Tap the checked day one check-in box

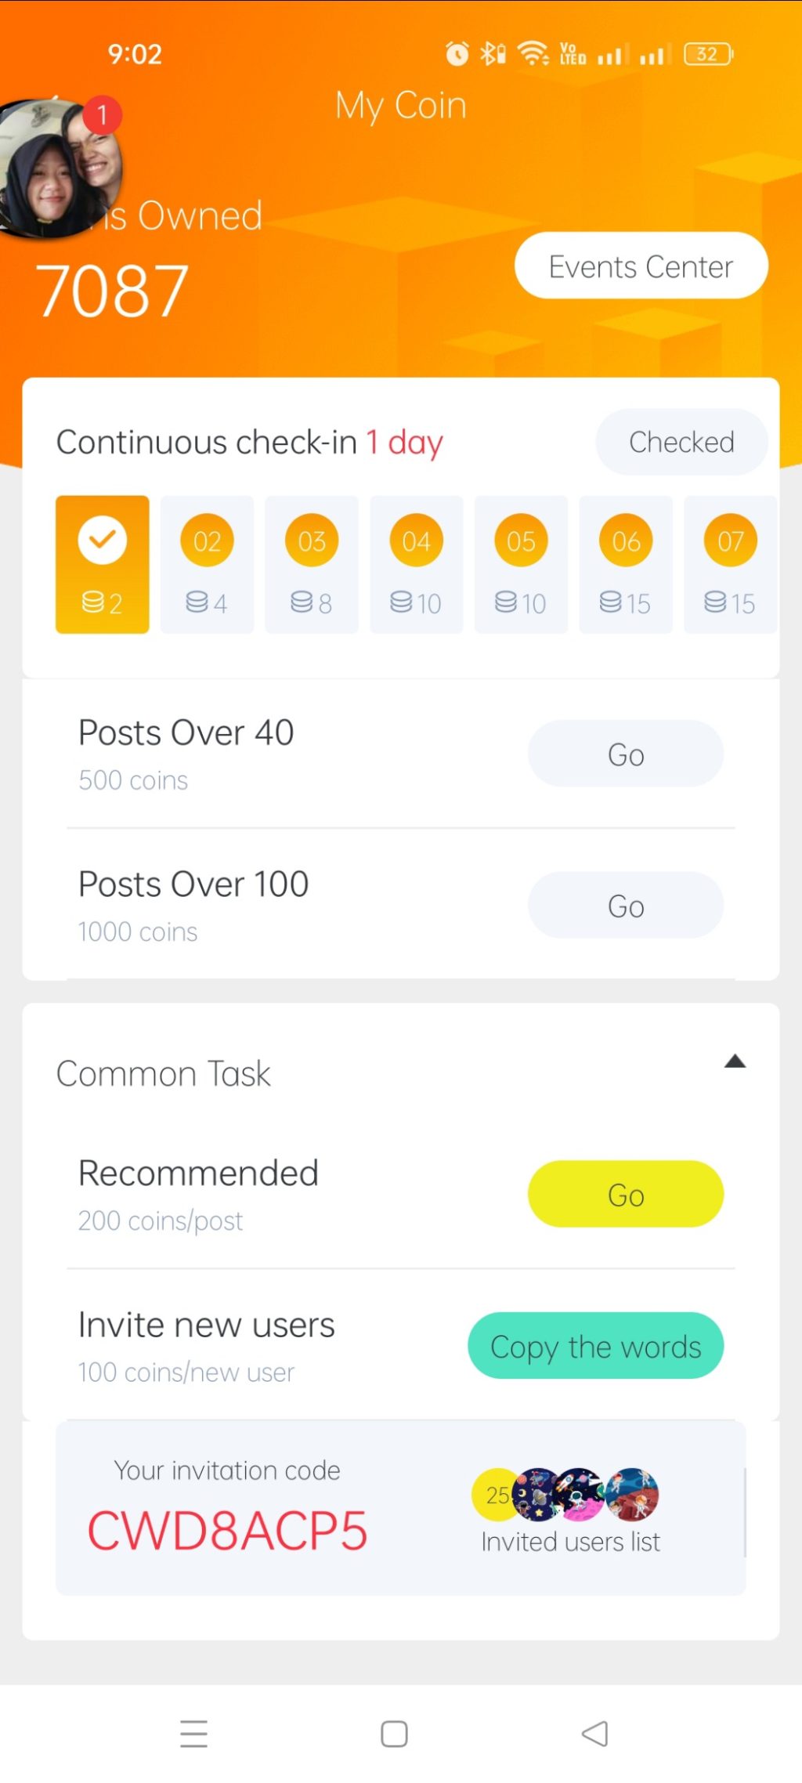point(102,564)
